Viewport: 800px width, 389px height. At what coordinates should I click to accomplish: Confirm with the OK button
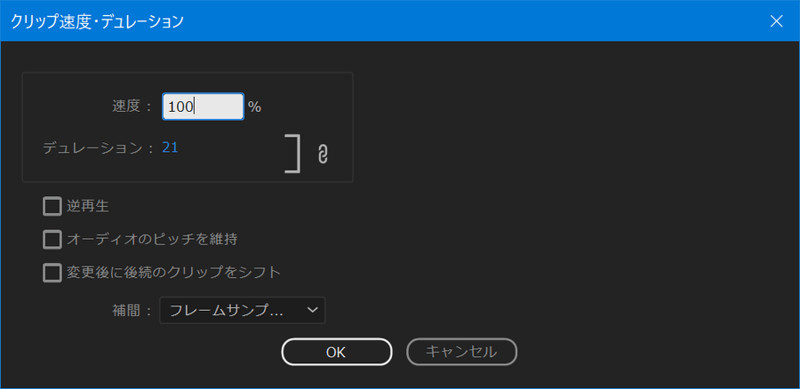point(337,352)
